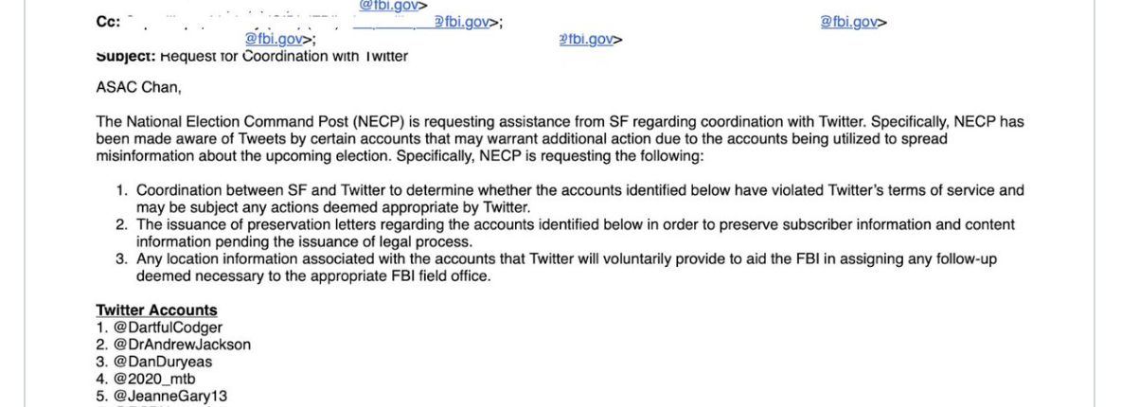Select the paragraph mentioning National Election Command Post
1121x407 pixels.
tap(560, 139)
